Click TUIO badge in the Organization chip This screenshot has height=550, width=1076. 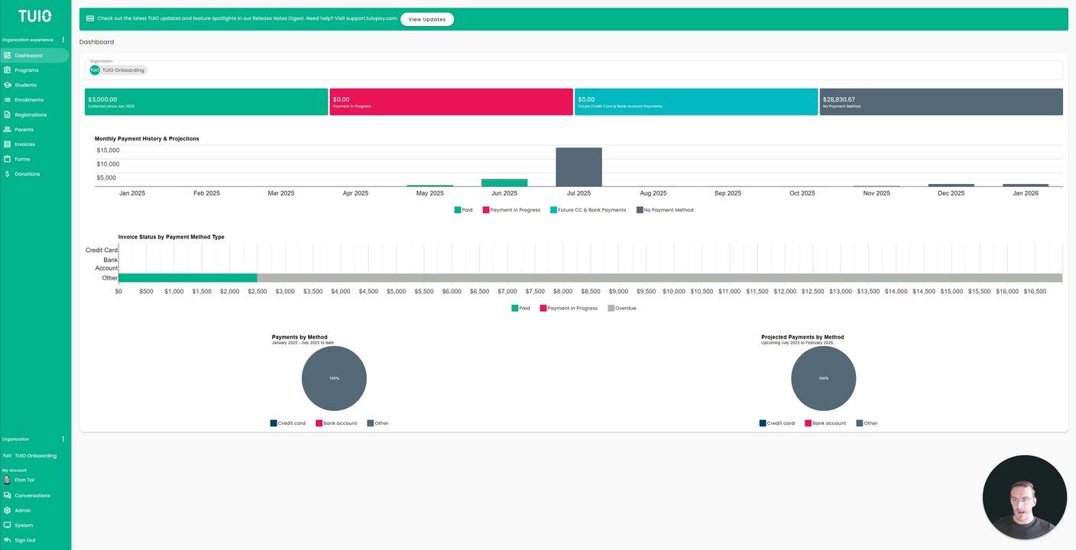pos(95,70)
